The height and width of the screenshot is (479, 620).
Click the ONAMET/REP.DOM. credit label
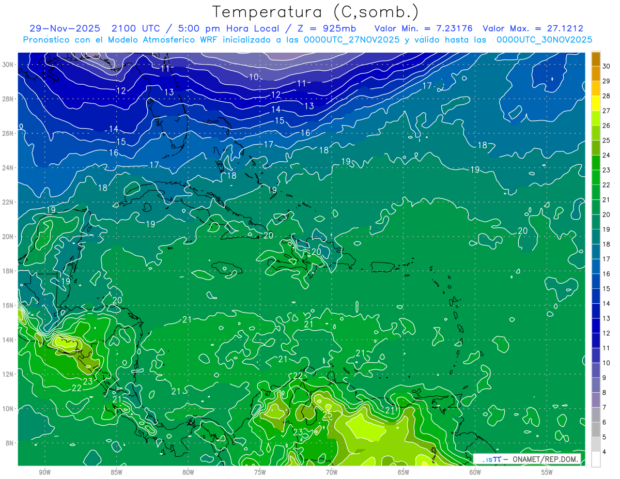[544, 459]
